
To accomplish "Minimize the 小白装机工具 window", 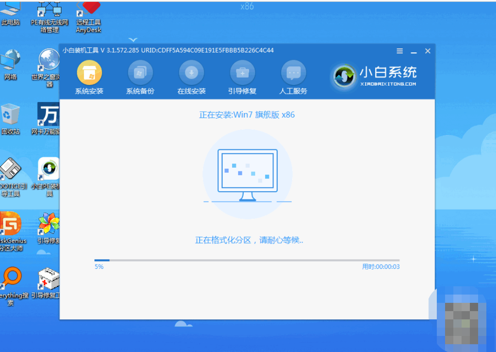I will tap(413, 51).
